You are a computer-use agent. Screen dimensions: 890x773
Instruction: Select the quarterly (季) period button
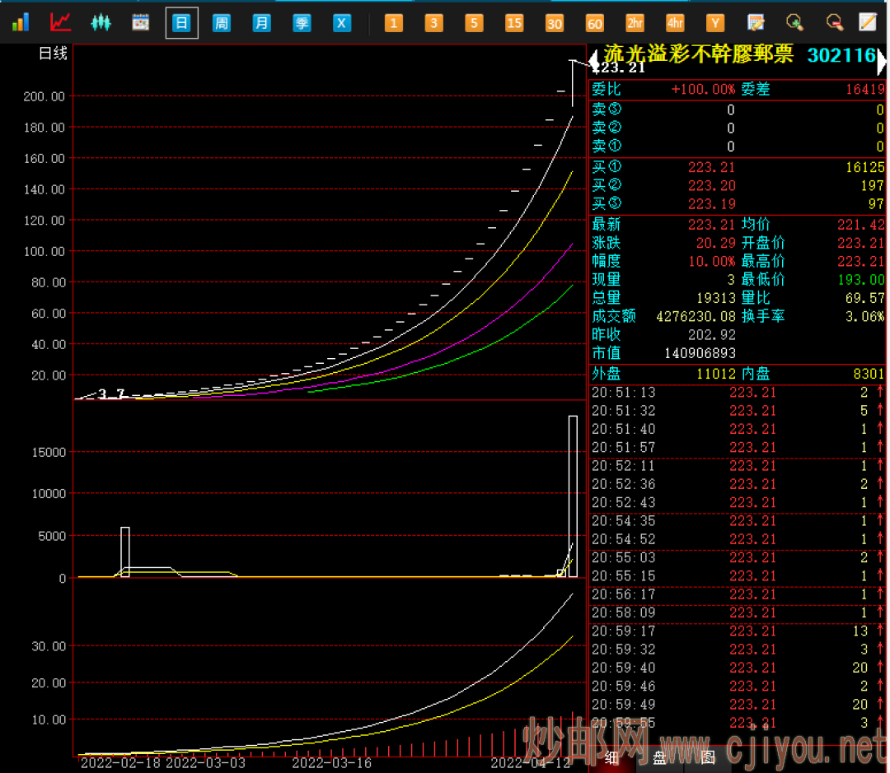pos(302,22)
